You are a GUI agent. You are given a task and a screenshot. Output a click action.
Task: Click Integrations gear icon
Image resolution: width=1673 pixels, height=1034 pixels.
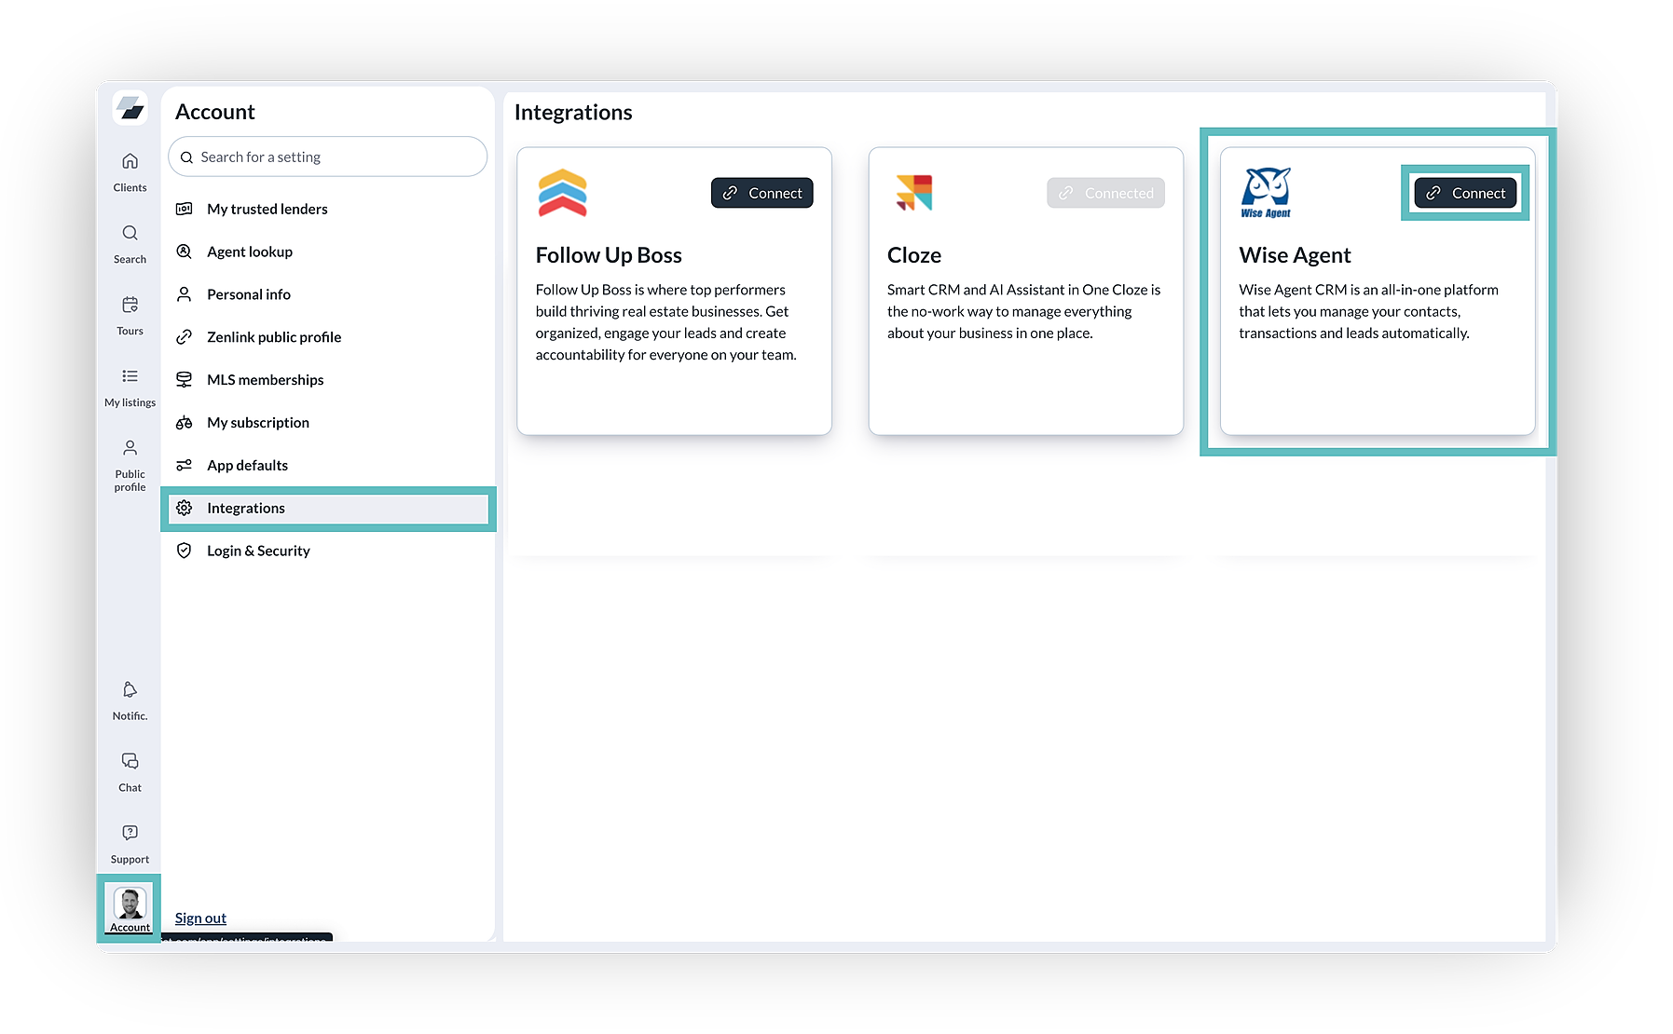185,509
